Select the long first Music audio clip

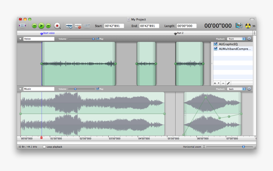click(x=92, y=114)
